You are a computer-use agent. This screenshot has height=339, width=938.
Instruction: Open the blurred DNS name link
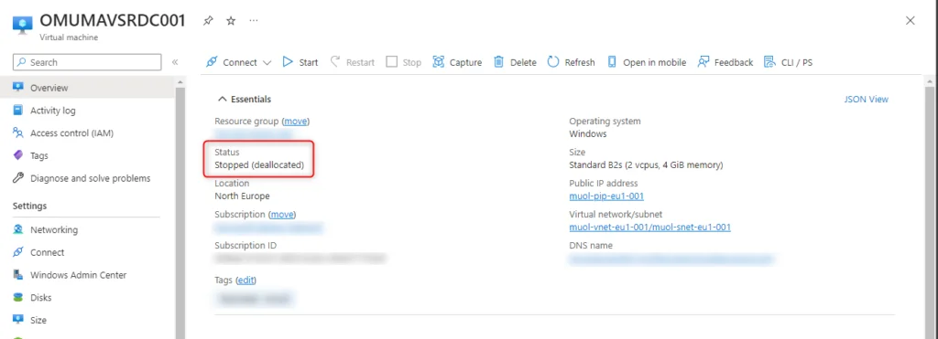(x=671, y=259)
